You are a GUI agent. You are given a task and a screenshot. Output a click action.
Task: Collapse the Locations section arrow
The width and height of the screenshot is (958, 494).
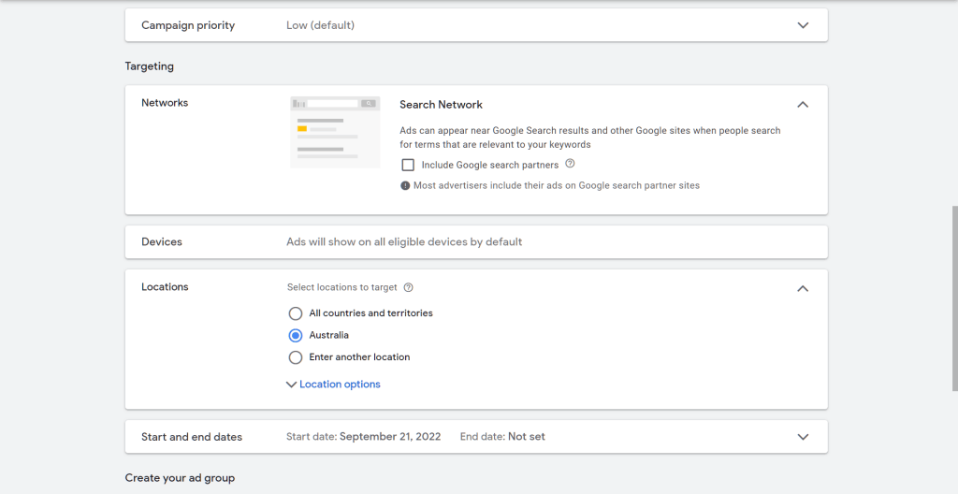[802, 288]
